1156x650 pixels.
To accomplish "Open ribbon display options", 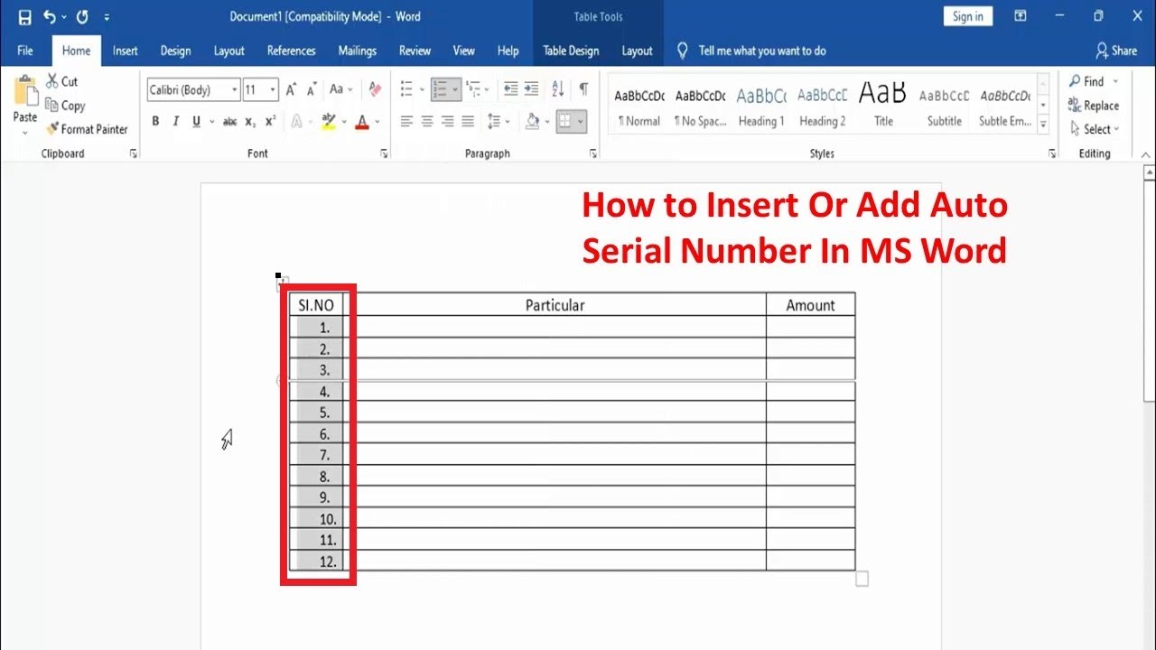I will point(1020,16).
